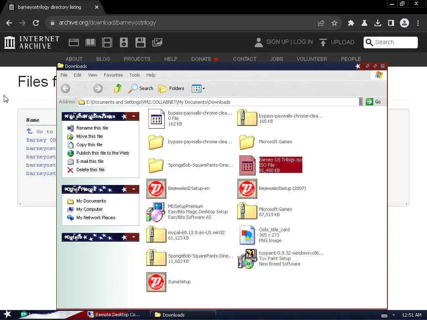Open the Favorites menu
The image size is (427, 320).
point(113,75)
